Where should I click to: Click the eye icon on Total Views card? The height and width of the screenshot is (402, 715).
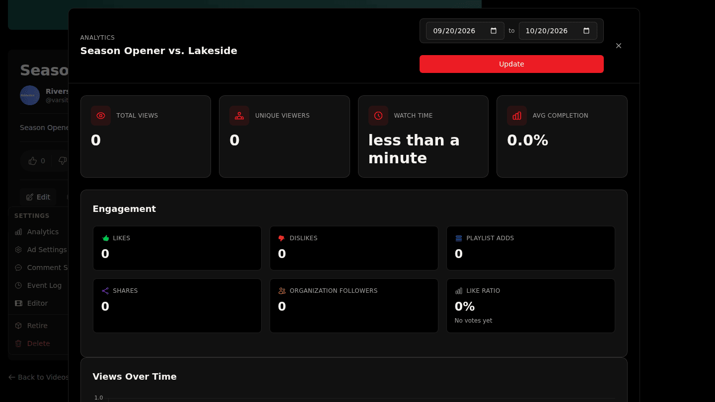click(101, 116)
